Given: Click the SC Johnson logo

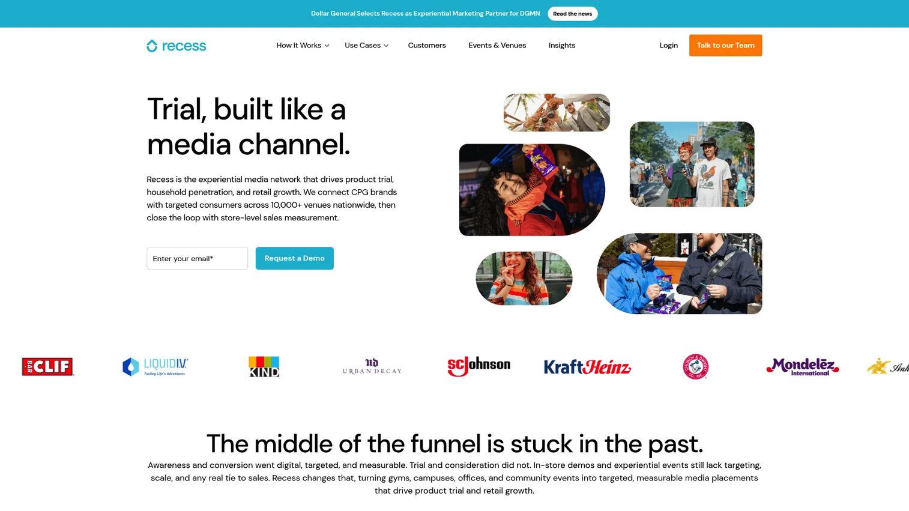Looking at the screenshot, I should 479,366.
